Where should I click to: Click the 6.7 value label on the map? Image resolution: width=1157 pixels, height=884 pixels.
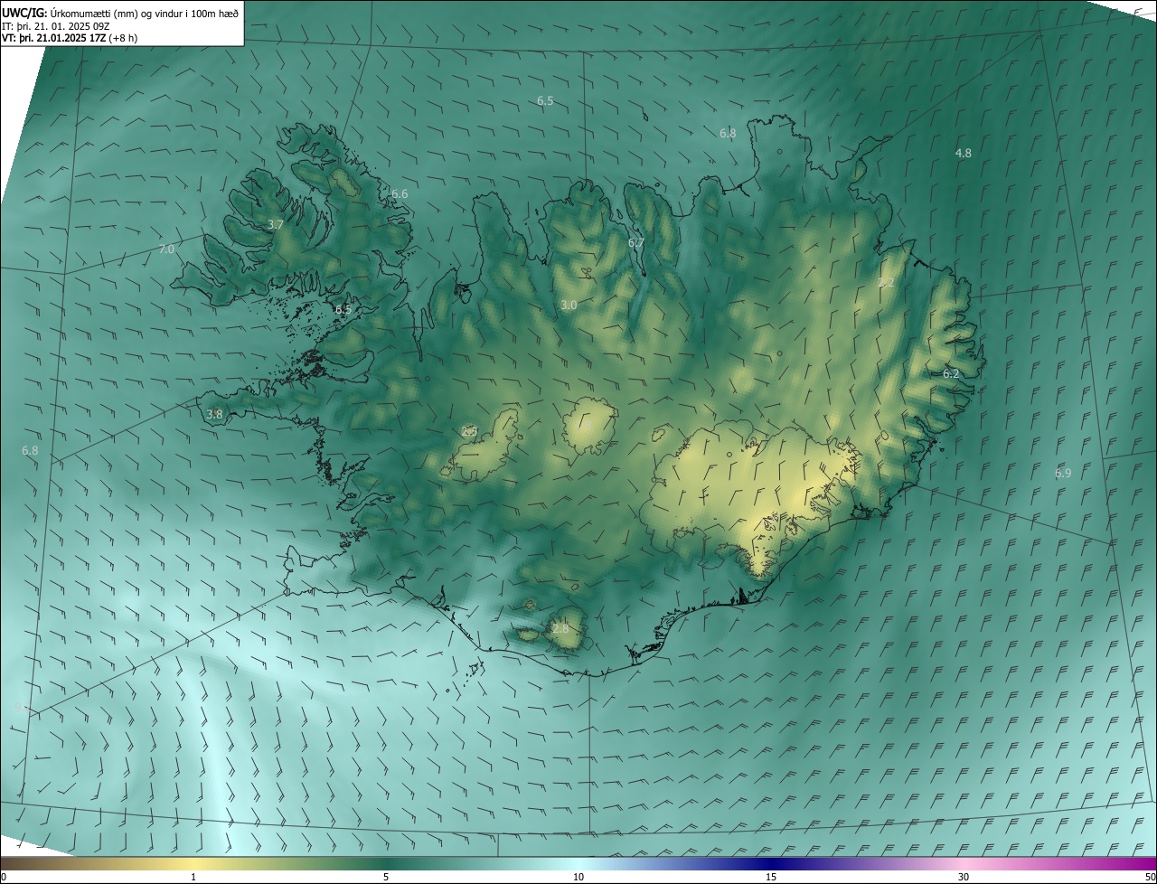(x=636, y=243)
